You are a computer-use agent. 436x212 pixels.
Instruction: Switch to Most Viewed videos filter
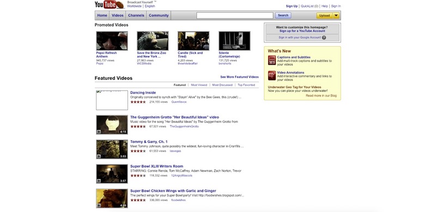[199, 85]
